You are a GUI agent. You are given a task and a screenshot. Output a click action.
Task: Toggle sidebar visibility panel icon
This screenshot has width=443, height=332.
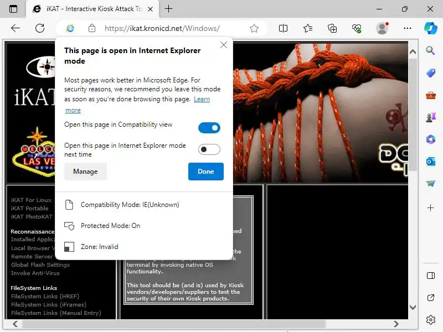point(431,276)
